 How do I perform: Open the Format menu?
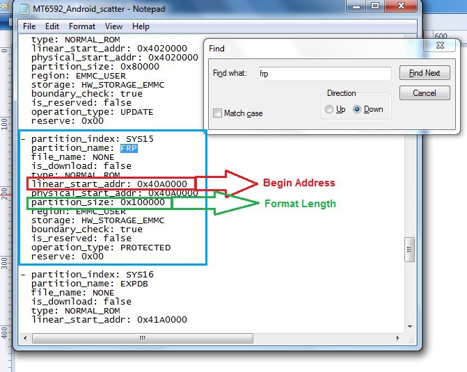[82, 26]
